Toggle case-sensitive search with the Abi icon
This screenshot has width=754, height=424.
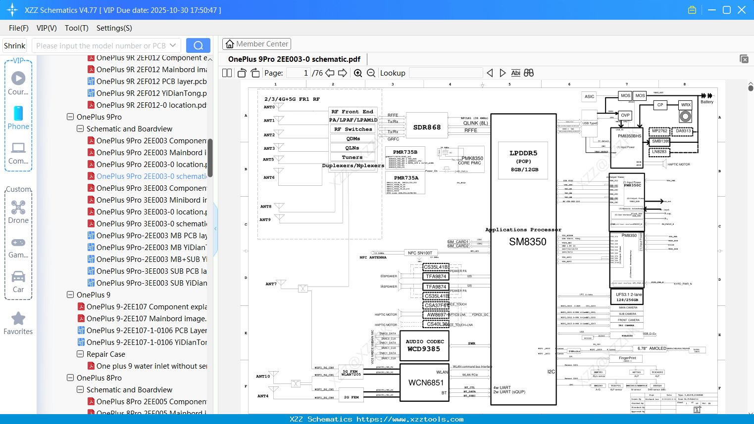[x=515, y=73]
